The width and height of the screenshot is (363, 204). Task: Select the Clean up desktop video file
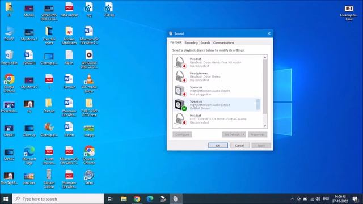point(29,130)
